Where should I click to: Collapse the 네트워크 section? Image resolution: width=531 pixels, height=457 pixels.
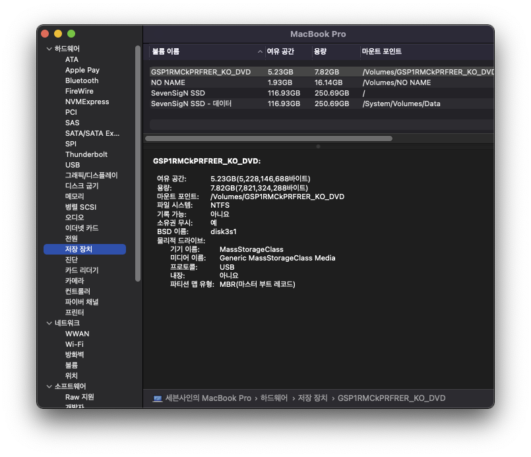49,323
